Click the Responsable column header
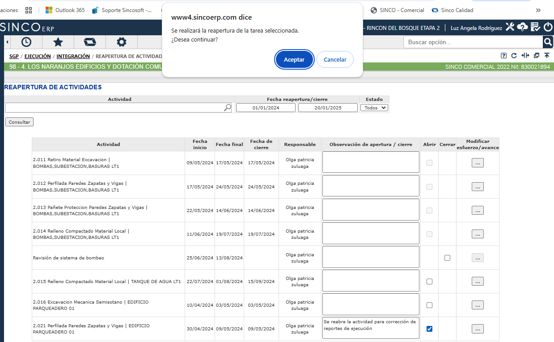Image resolution: width=554 pixels, height=342 pixels. click(x=300, y=144)
